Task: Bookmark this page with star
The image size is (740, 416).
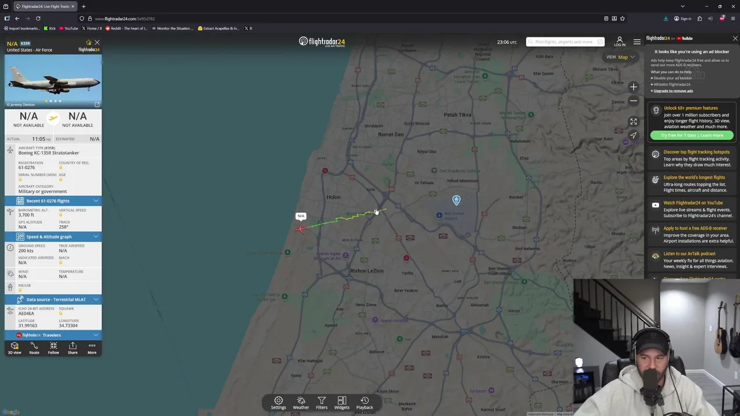Action: (x=622, y=18)
